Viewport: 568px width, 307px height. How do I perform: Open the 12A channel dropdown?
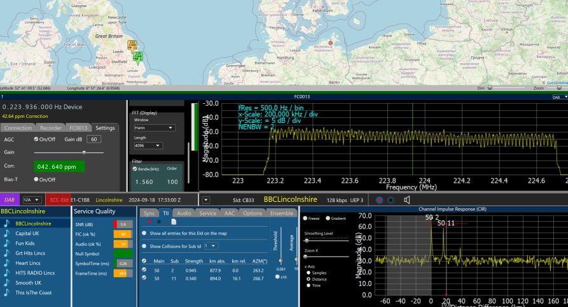31,200
